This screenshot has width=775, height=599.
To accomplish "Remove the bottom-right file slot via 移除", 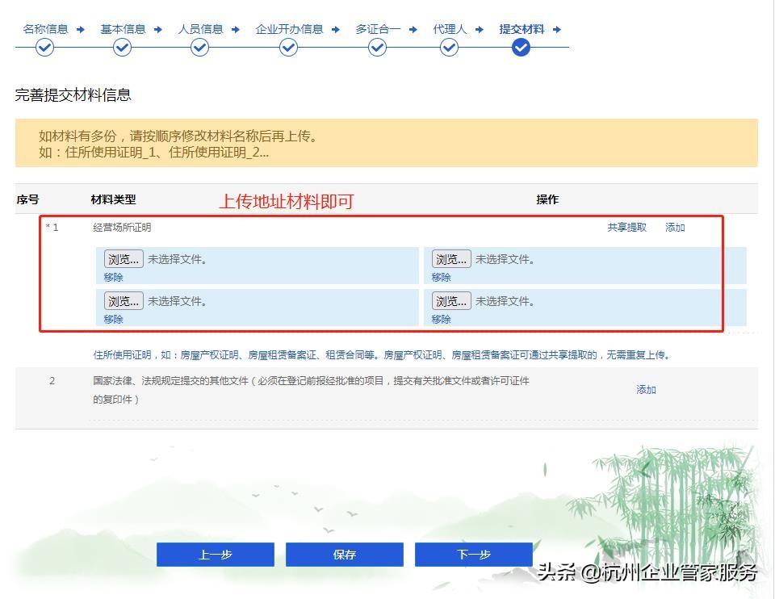I will pos(441,319).
